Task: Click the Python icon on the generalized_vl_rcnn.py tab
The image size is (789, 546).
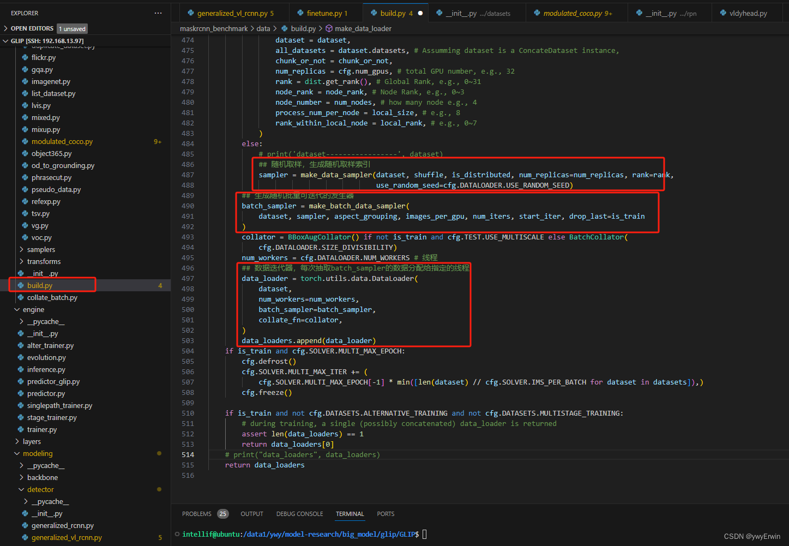Action: pyautogui.click(x=191, y=13)
